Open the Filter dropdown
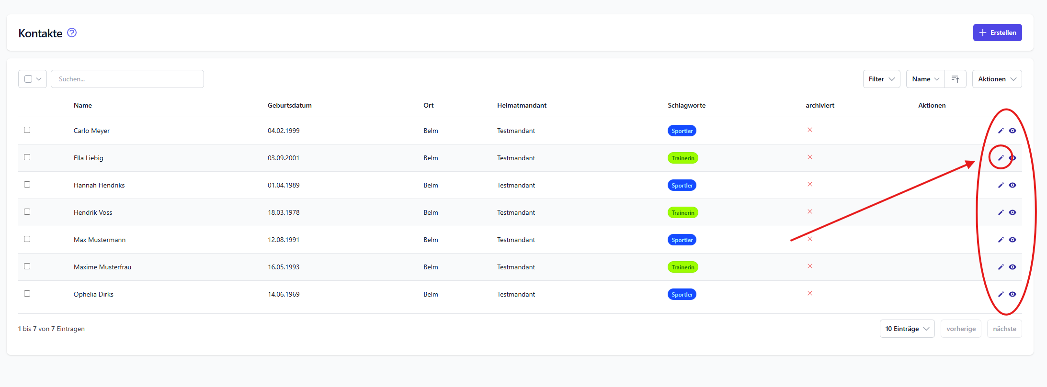The width and height of the screenshot is (1047, 387). [x=881, y=79]
